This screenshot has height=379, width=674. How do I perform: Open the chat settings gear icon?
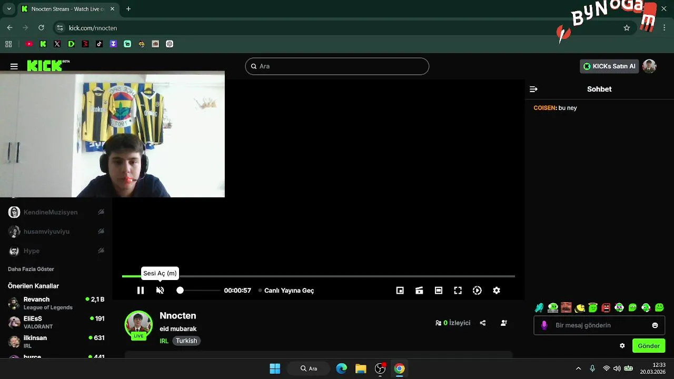tap(622, 346)
